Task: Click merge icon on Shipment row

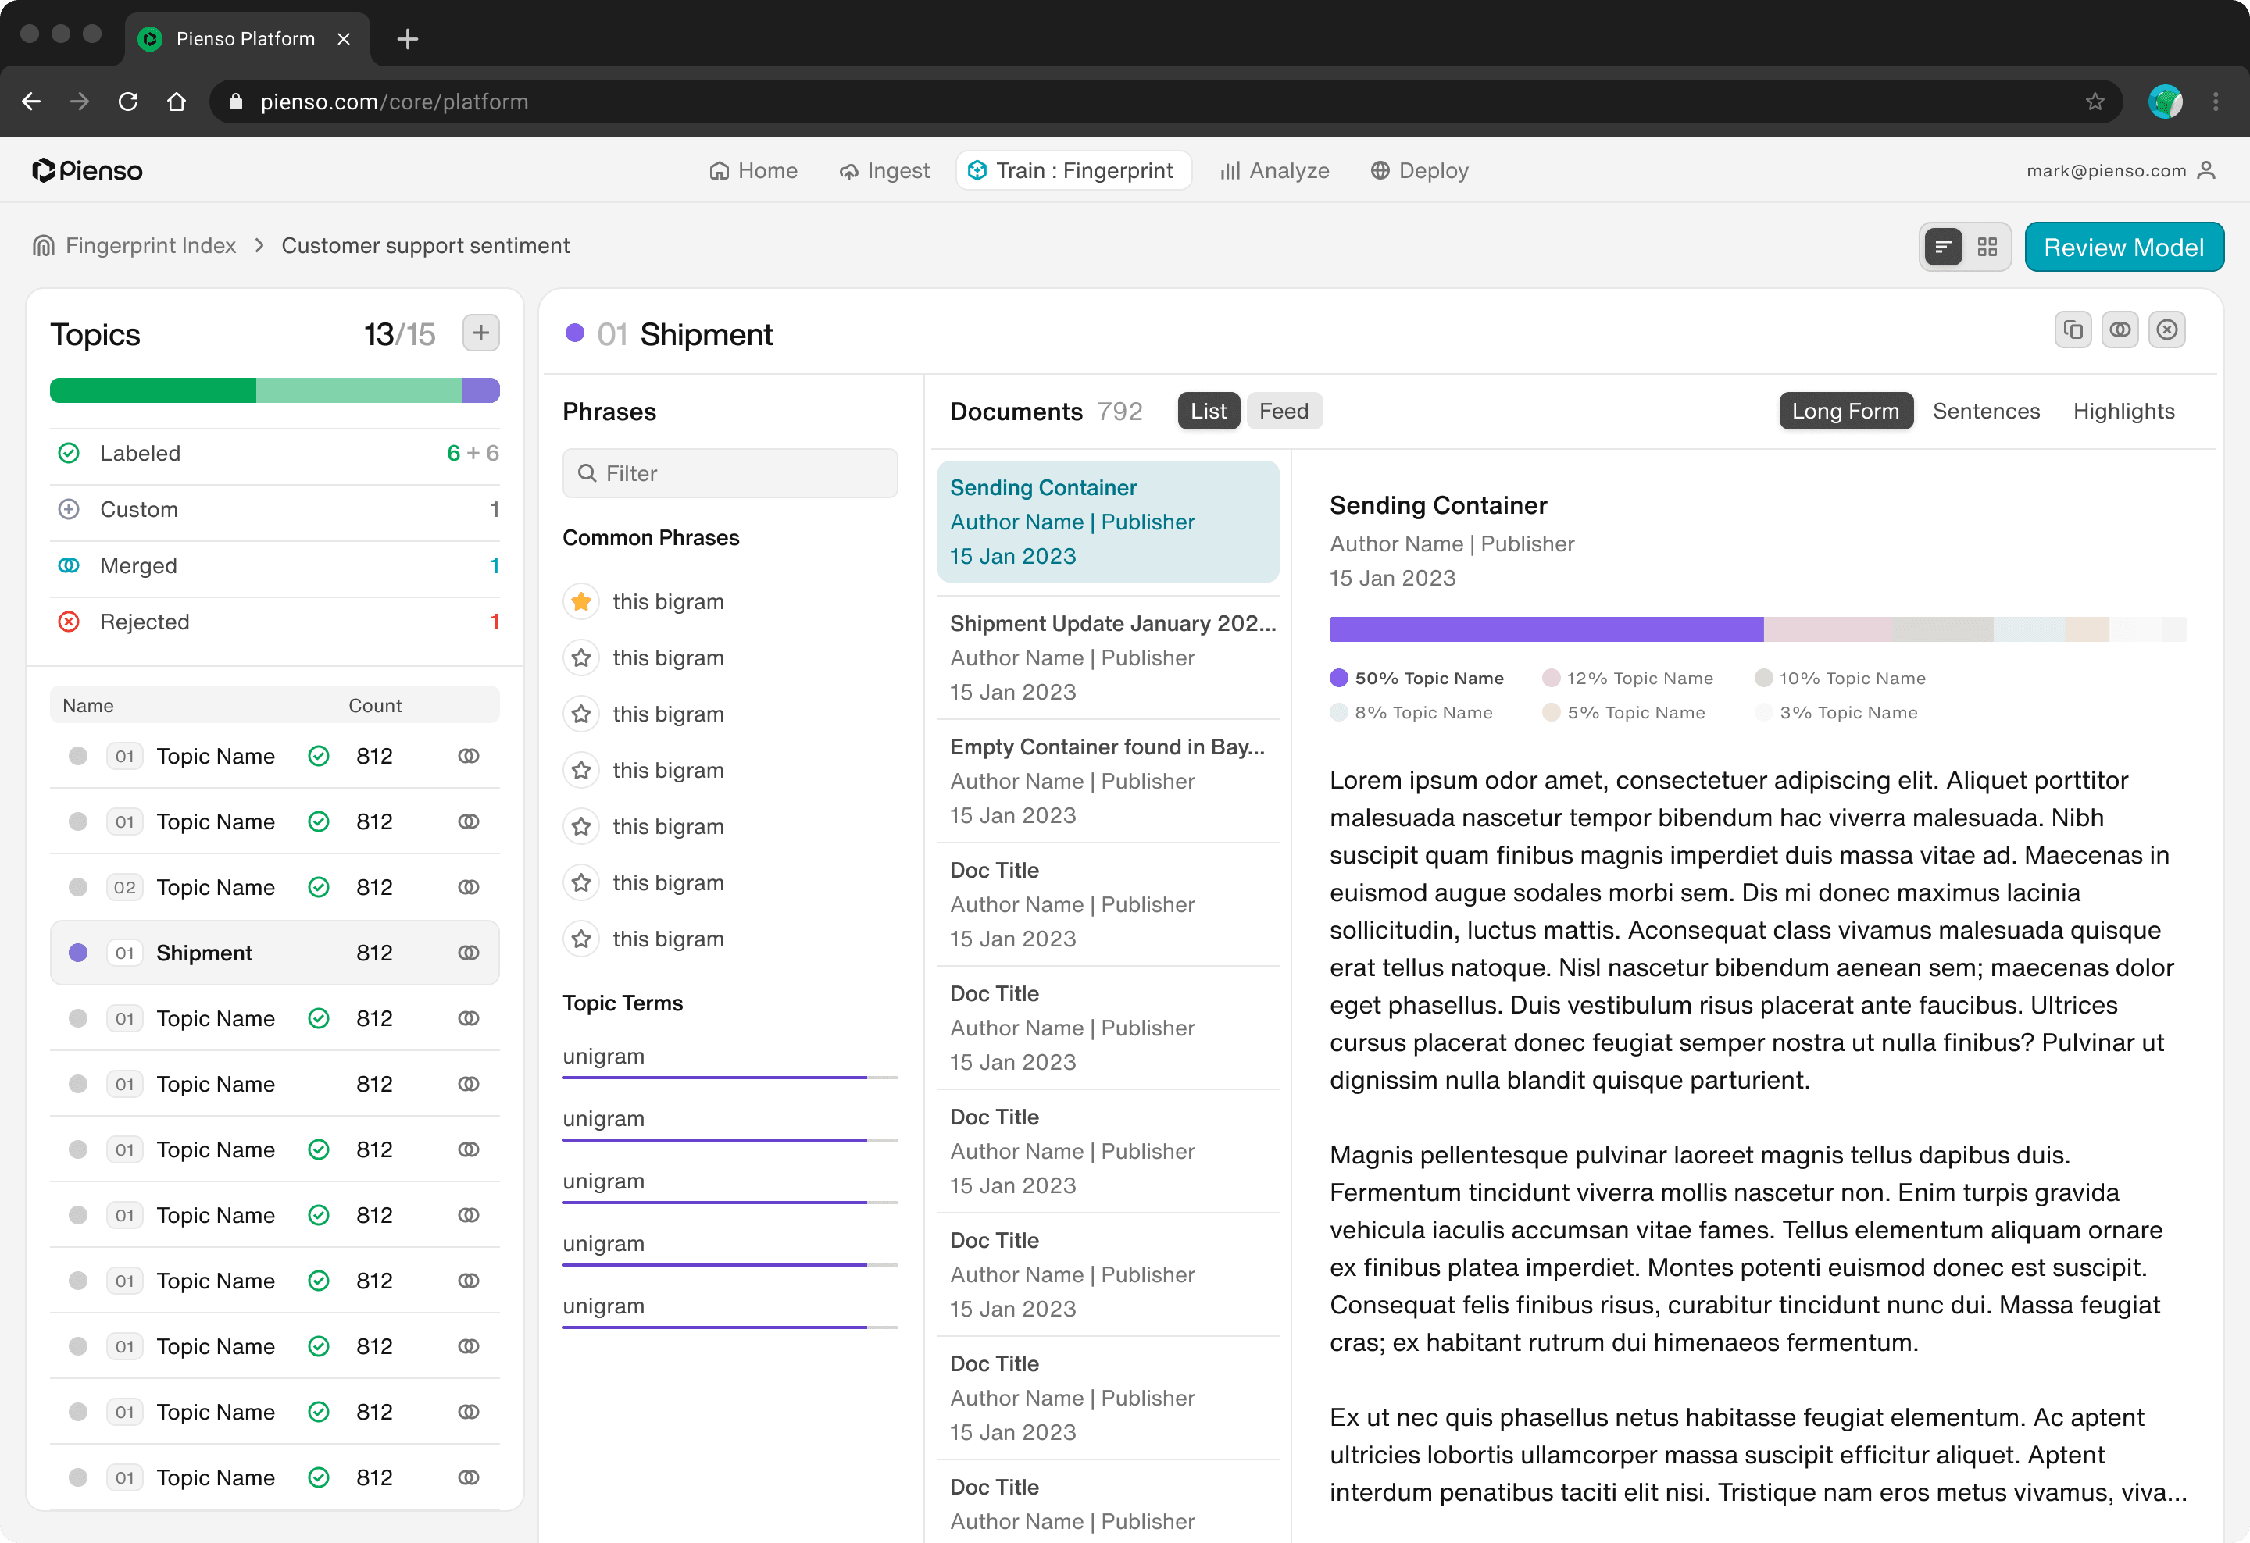Action: (x=469, y=953)
